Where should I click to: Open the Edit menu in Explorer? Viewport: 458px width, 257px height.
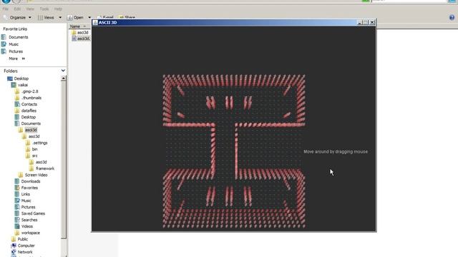(x=17, y=9)
